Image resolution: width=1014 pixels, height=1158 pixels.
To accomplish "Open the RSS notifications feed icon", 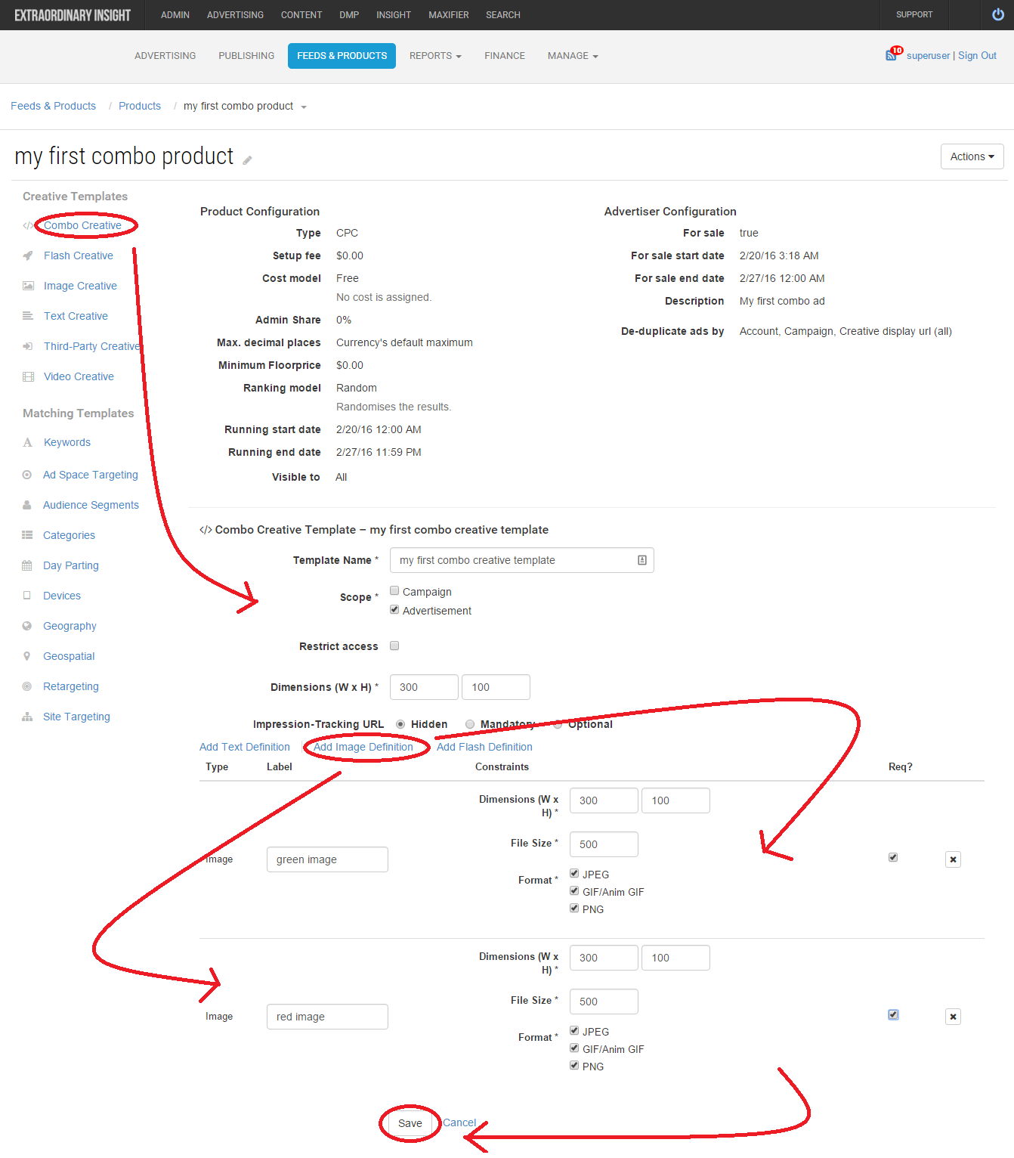I will 894,54.
